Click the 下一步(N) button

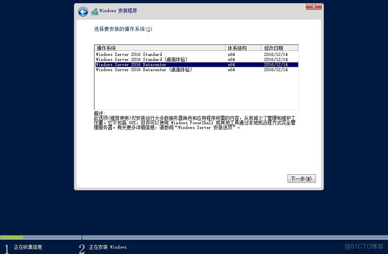click(x=302, y=179)
